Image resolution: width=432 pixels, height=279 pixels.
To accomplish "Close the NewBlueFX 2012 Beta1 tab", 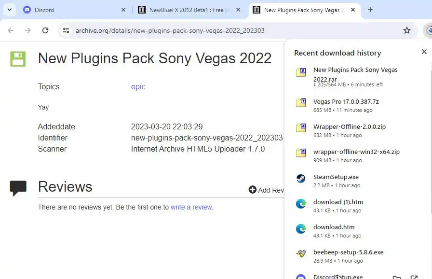I will pos(238,10).
